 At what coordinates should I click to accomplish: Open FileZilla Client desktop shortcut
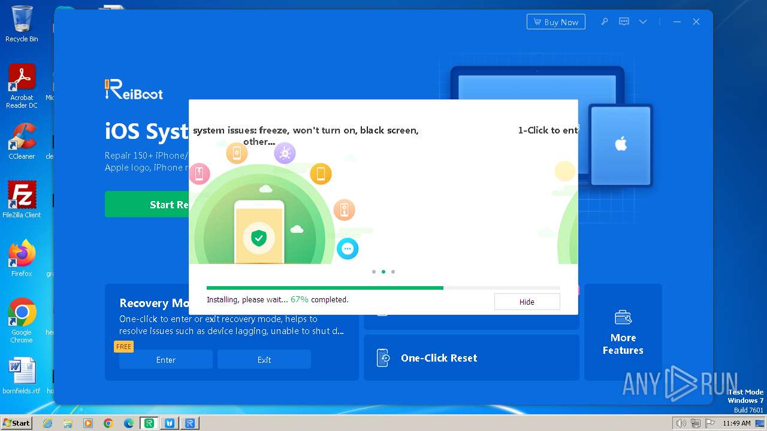22,199
